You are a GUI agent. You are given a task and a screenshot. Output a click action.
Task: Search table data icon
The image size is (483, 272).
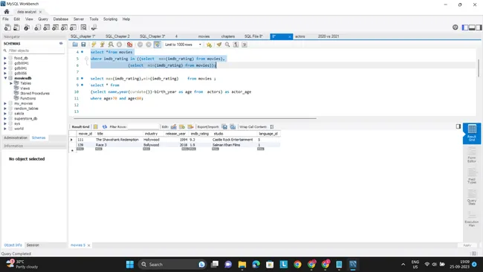(x=83, y=27)
